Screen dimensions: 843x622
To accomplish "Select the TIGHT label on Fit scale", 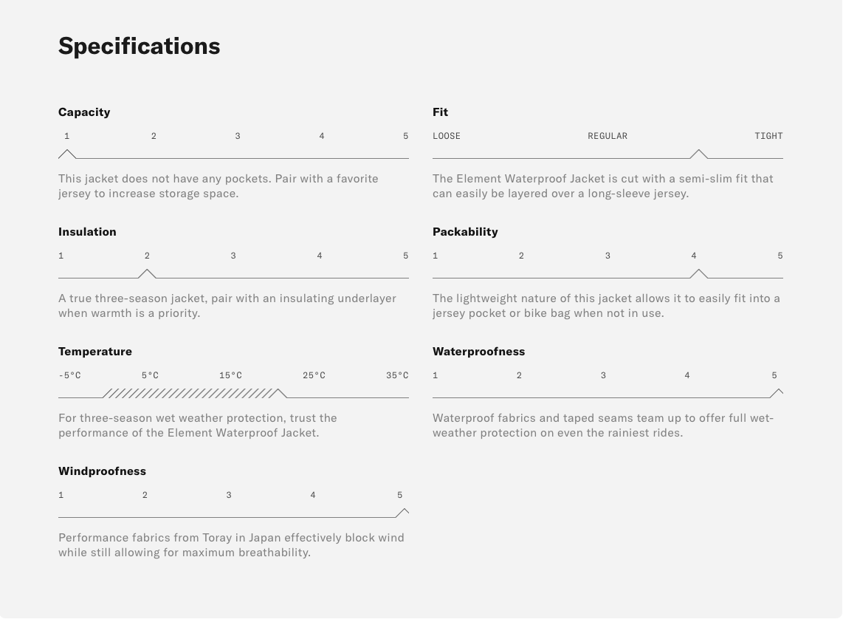I will (x=768, y=136).
